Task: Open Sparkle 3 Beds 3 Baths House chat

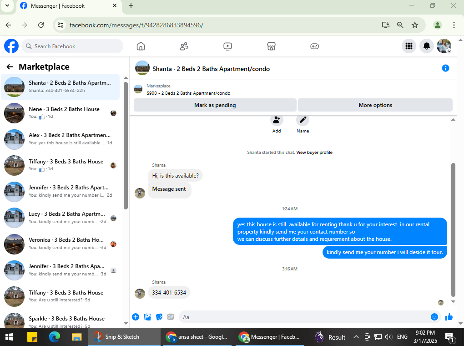Action: tap(61, 320)
